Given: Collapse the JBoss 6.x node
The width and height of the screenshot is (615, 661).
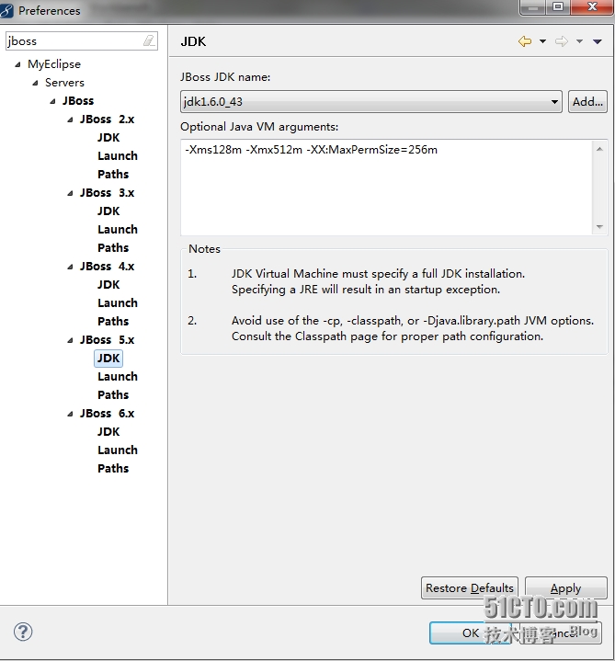Looking at the screenshot, I should pyautogui.click(x=70, y=414).
